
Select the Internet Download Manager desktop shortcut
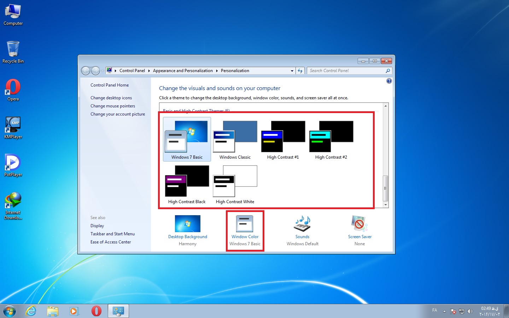[13, 206]
